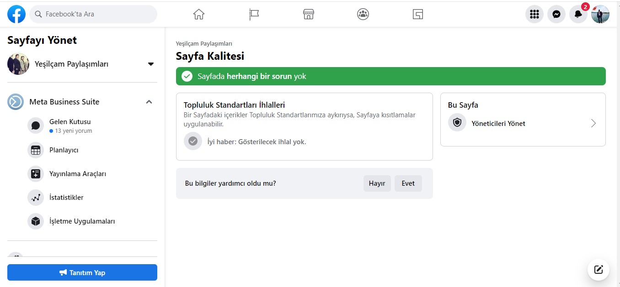The height and width of the screenshot is (287, 620).
Task: Click the Facebook logo
Action: [x=16, y=14]
